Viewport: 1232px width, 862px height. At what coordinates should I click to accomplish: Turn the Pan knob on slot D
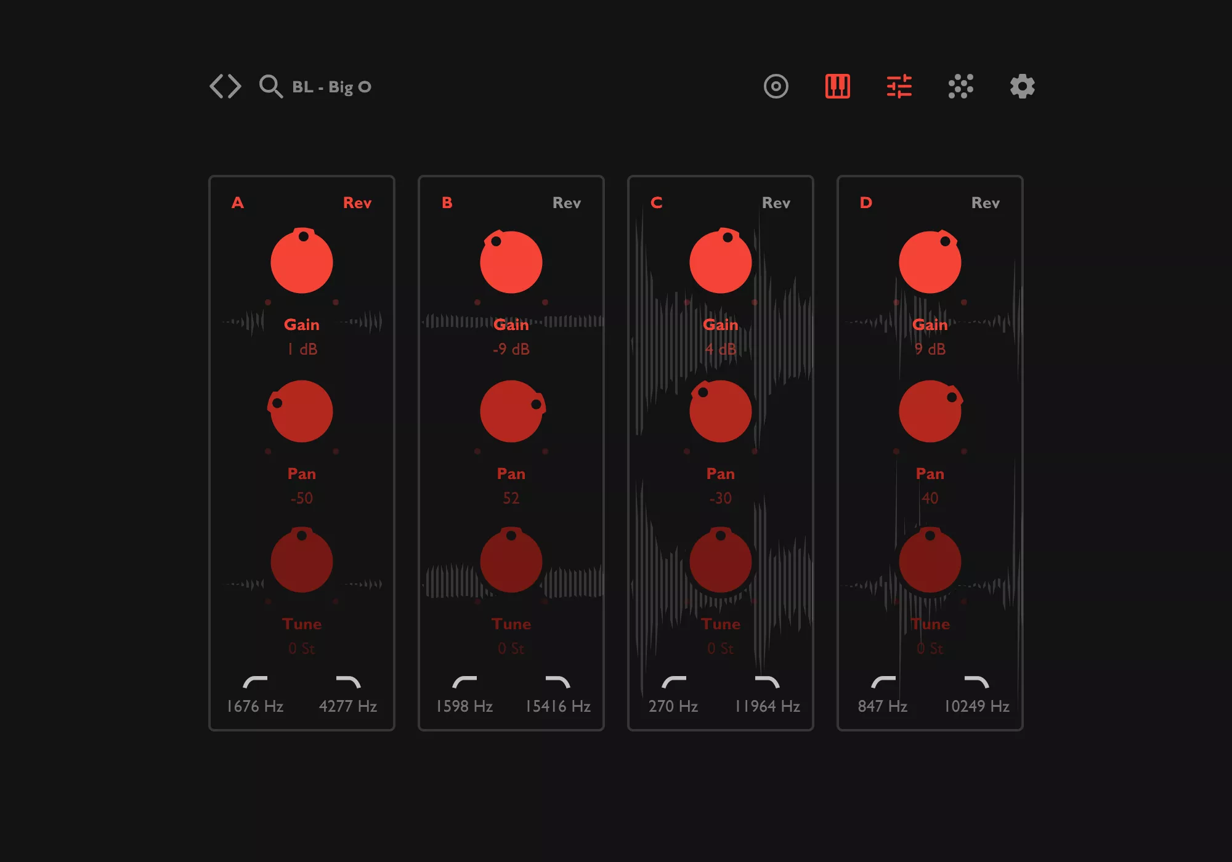930,411
